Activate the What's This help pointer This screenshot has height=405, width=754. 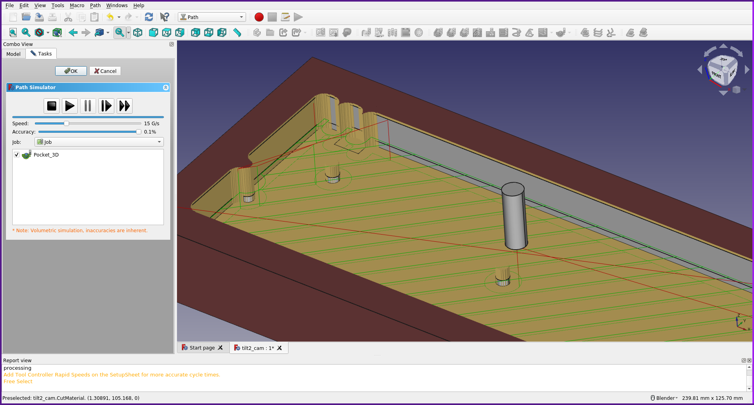coord(165,17)
